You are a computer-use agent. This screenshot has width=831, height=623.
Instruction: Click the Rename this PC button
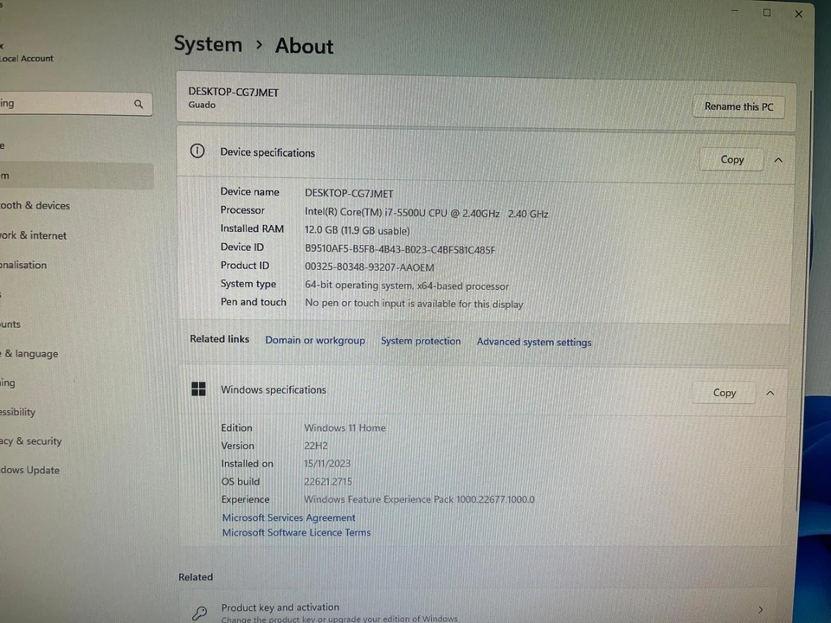[738, 106]
